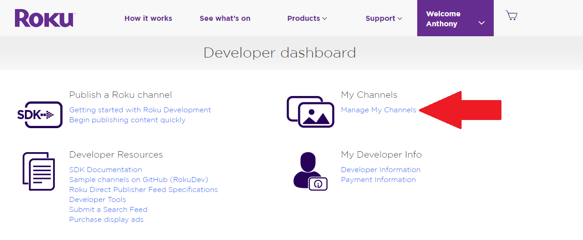Screen dimensions: 583x240
Task: Open the How it works menu
Action: 148,19
